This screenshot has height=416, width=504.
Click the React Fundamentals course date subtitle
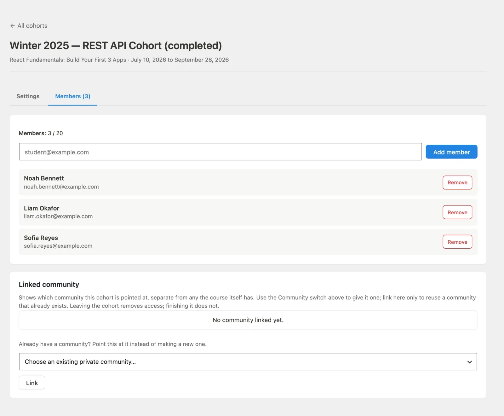coord(119,60)
